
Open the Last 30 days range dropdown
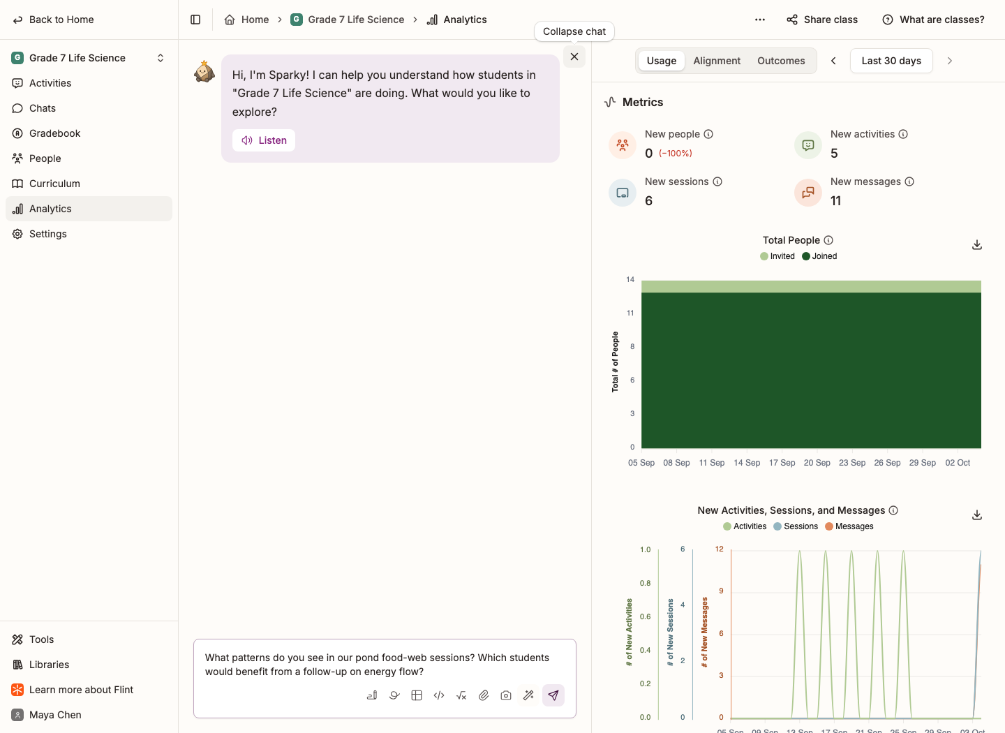891,61
